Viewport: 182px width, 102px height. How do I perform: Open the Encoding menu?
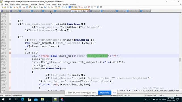[x=25, y=4]
